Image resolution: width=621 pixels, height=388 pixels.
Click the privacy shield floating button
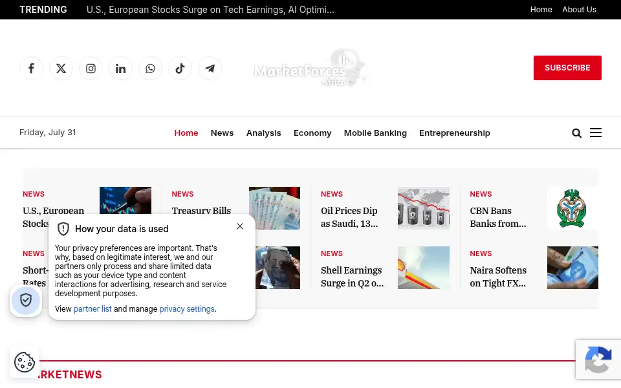click(26, 301)
